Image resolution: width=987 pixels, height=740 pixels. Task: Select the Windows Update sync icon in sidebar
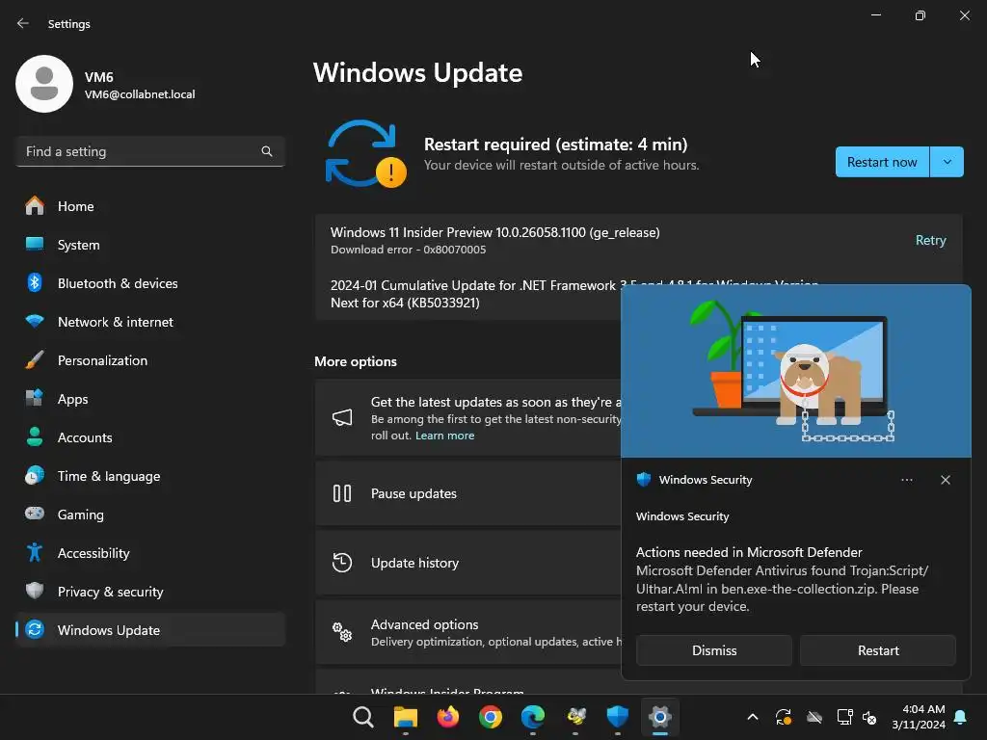(x=35, y=629)
